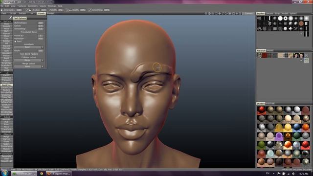Toggle pressure curve icon beside Smoothing
313x176 pixels.
click(x=90, y=10)
